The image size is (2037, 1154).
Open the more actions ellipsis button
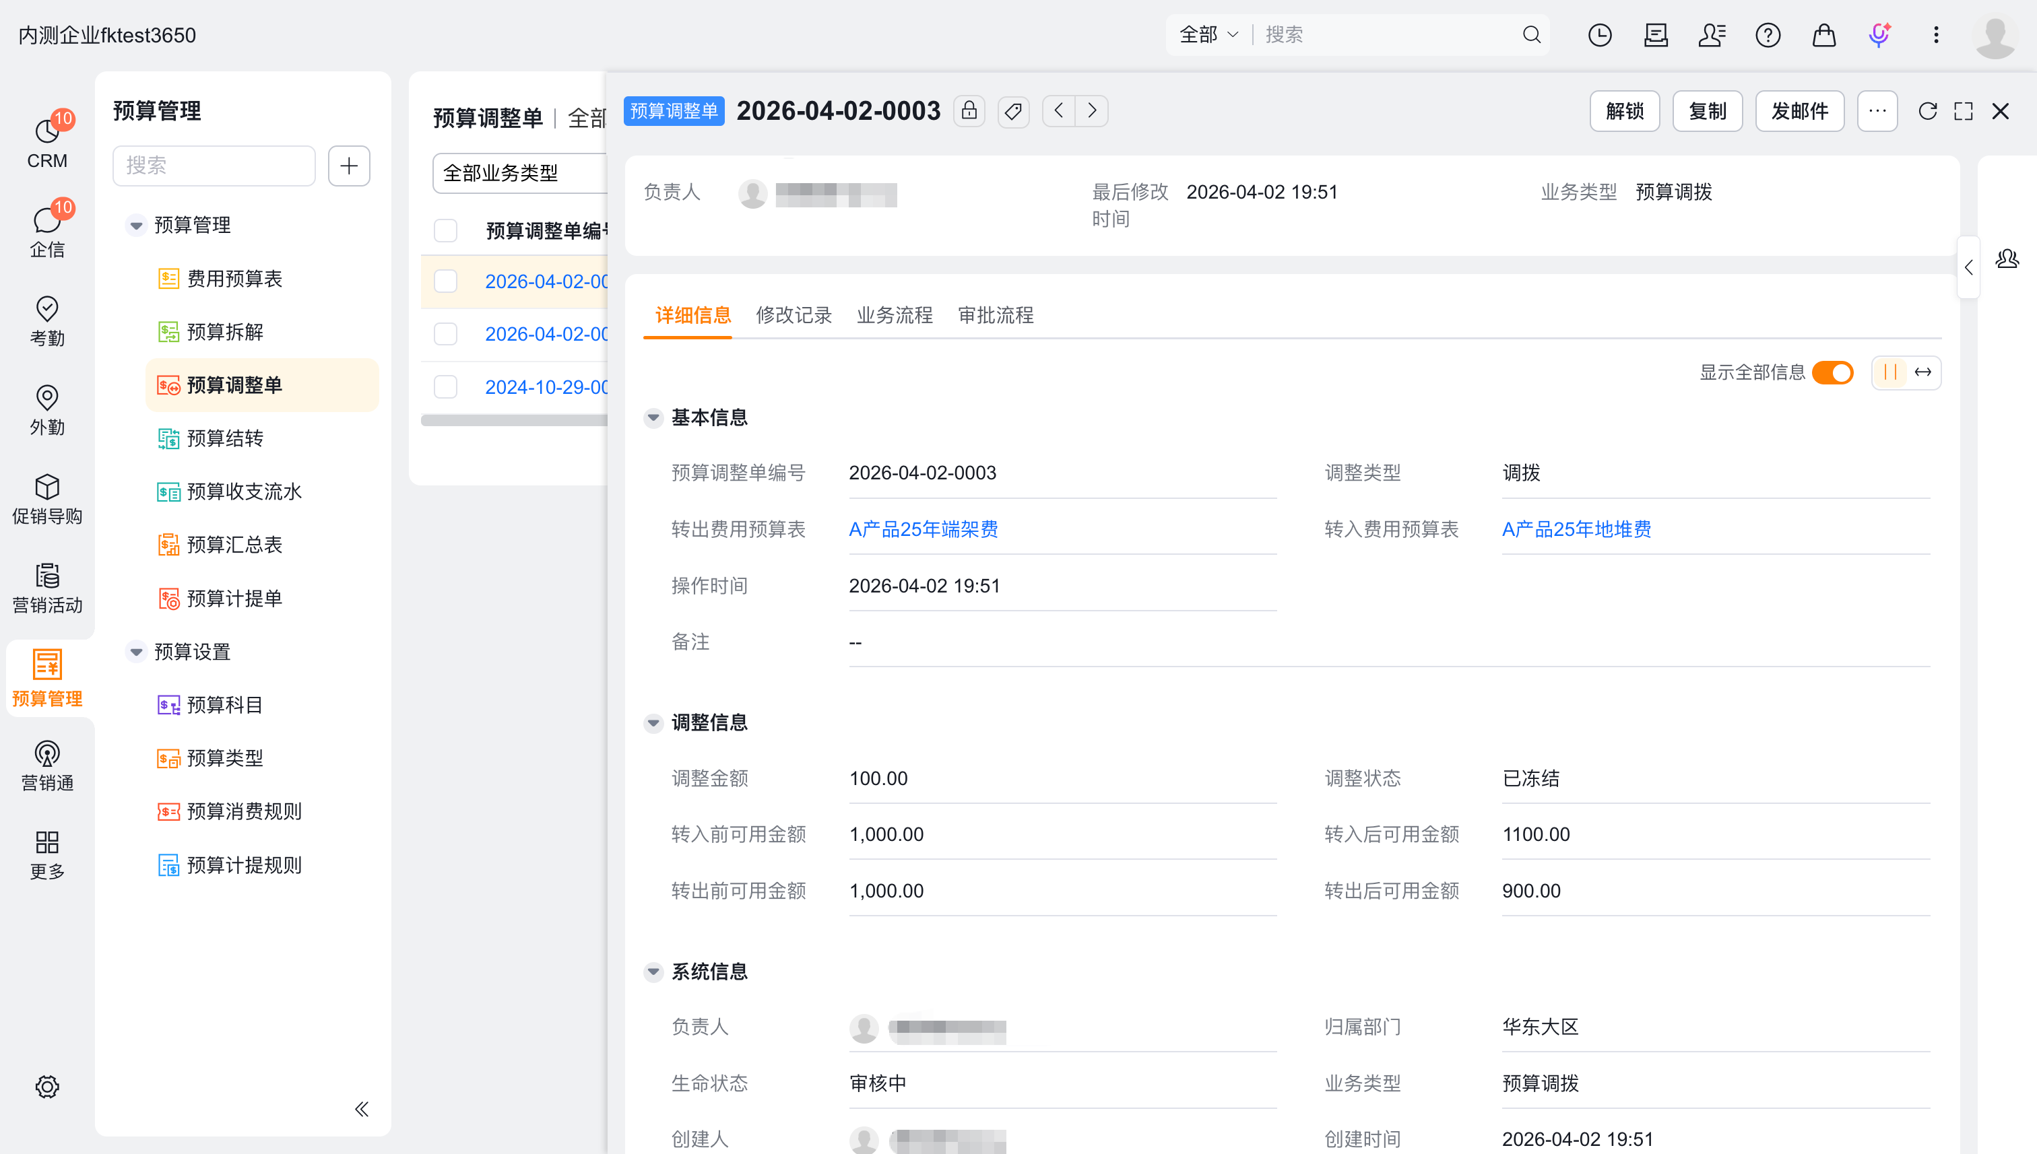tap(1877, 111)
